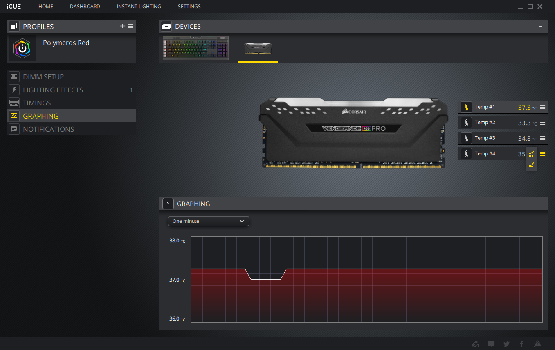Open the One minute time range dropdown

(x=208, y=221)
